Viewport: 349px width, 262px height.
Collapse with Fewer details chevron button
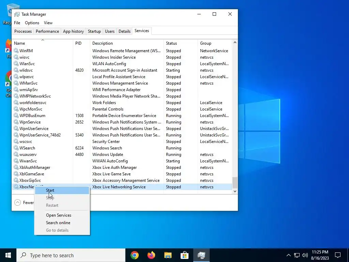pyautogui.click(x=17, y=203)
